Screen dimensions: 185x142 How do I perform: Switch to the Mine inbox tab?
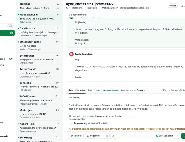28,8
